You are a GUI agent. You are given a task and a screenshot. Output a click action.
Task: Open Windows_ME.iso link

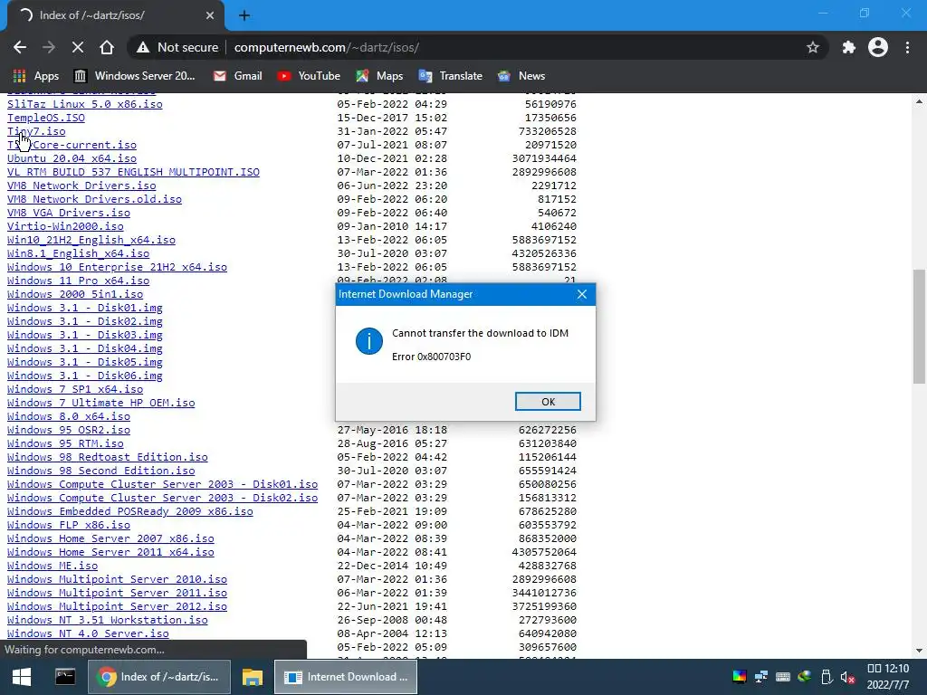(x=53, y=566)
